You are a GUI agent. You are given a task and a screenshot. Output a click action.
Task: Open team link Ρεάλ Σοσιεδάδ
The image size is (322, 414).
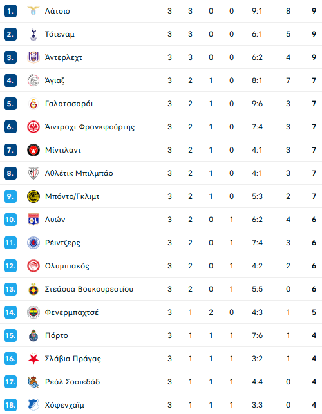[x=72, y=382]
